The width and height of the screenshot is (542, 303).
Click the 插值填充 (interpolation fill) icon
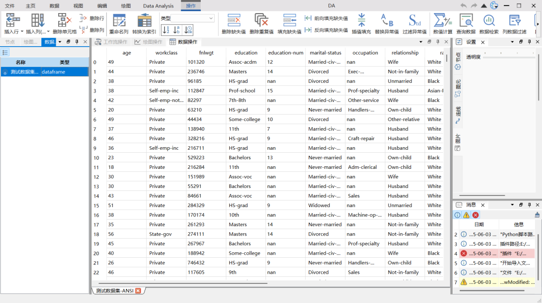[x=361, y=21]
